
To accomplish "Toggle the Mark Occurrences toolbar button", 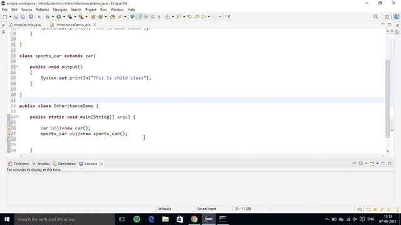I will tap(139, 17).
